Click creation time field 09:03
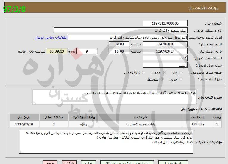The width and height of the screenshot is (228, 164). 119,44
